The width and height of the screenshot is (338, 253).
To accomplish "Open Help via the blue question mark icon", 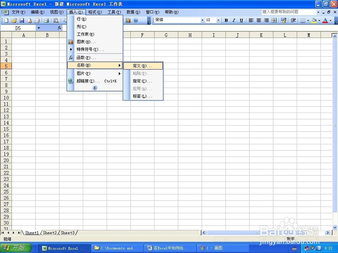I will [x=136, y=21].
